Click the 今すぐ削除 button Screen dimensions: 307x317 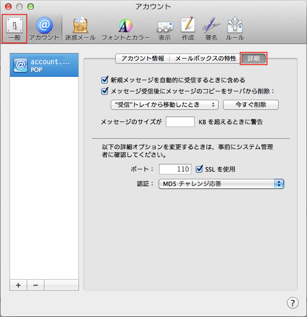point(251,105)
